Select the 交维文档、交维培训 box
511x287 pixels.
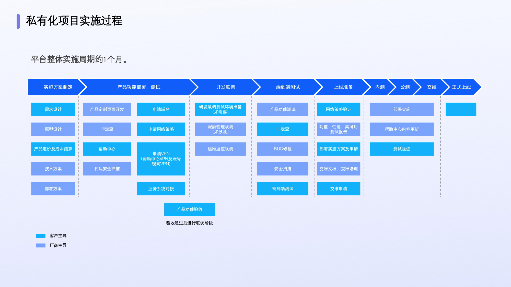339,169
